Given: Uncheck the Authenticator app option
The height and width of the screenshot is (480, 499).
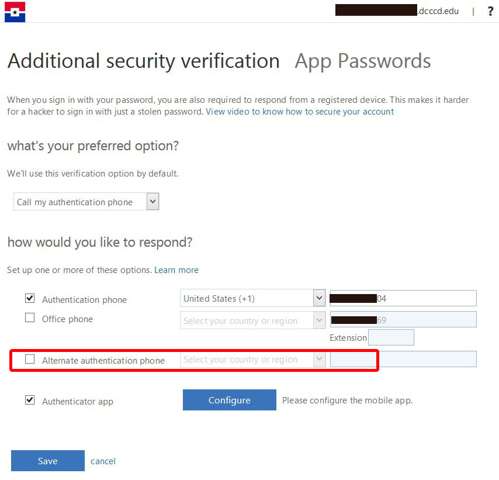Looking at the screenshot, I should 29,400.
